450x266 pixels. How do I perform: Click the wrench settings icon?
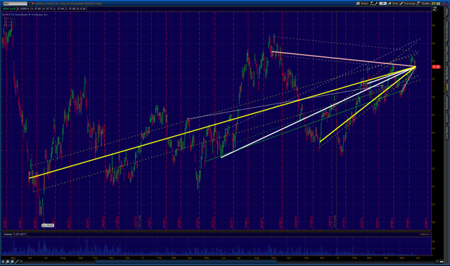[x=376, y=4]
